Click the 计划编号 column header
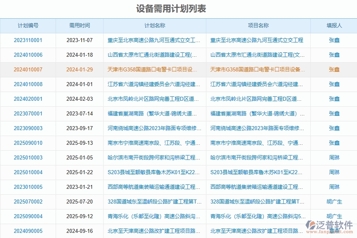357x238 pixels. click(x=28, y=25)
